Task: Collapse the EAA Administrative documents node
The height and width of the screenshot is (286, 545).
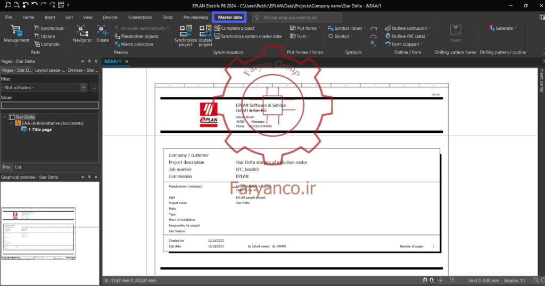Action: (x=11, y=123)
